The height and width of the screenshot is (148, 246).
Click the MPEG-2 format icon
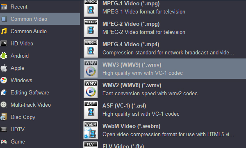[91, 28]
